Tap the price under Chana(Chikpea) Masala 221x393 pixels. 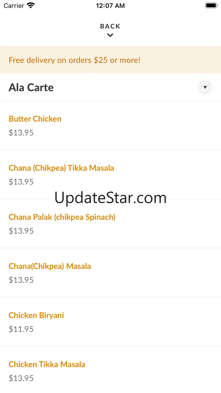coord(21,280)
